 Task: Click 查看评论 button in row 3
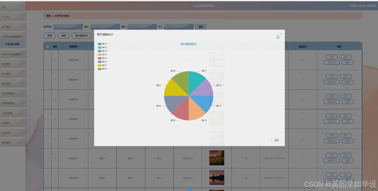[332, 102]
